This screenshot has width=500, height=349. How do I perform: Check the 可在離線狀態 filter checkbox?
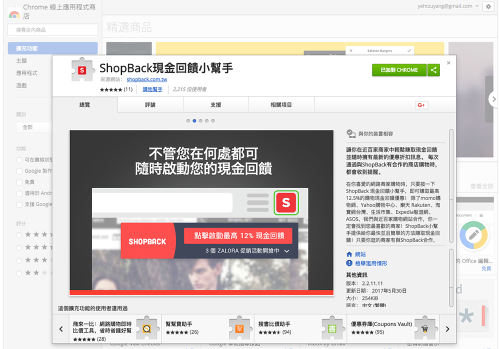(x=19, y=160)
